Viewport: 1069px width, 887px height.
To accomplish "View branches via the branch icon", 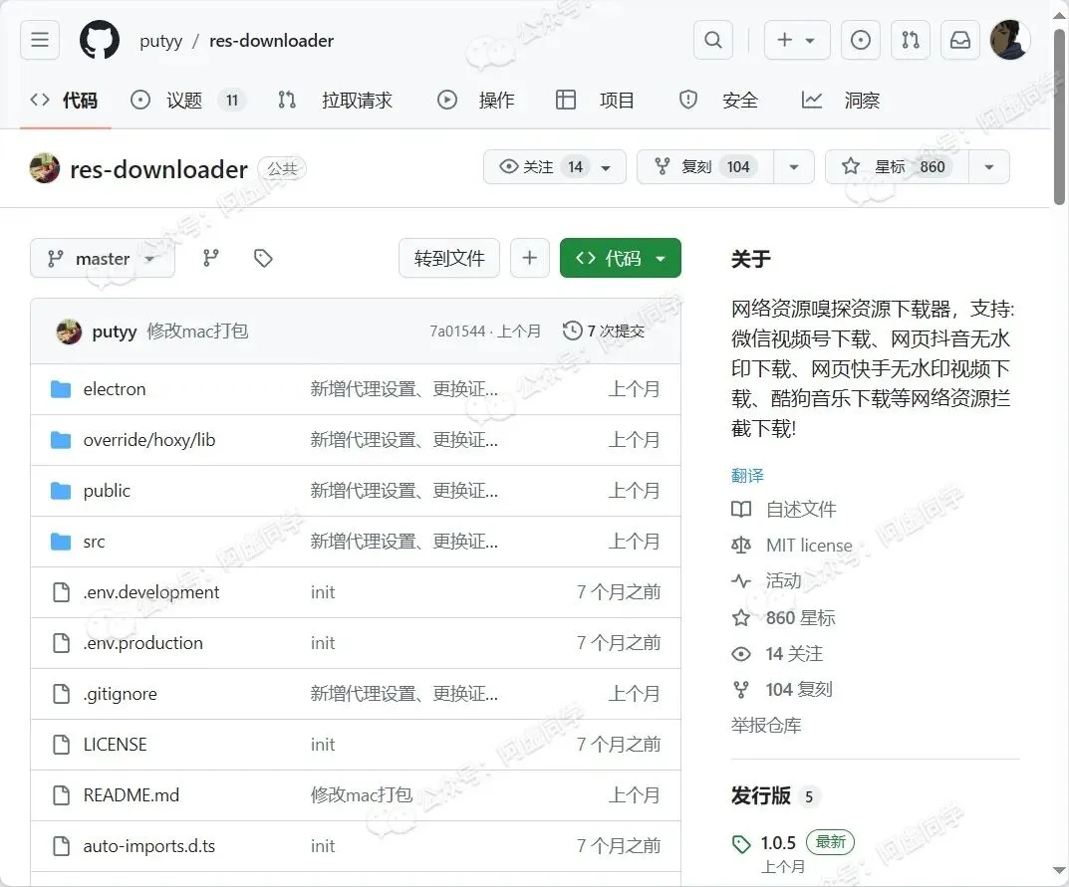I will [x=210, y=258].
